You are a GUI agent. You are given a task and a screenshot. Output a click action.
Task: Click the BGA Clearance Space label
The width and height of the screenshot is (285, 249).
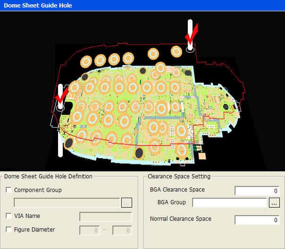click(x=177, y=190)
